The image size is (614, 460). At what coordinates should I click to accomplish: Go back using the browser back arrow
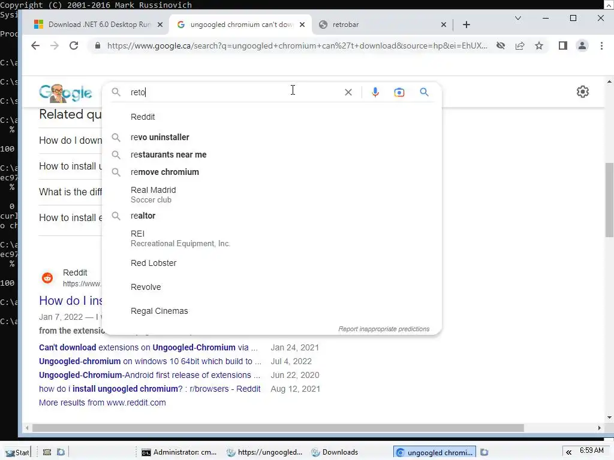click(35, 46)
